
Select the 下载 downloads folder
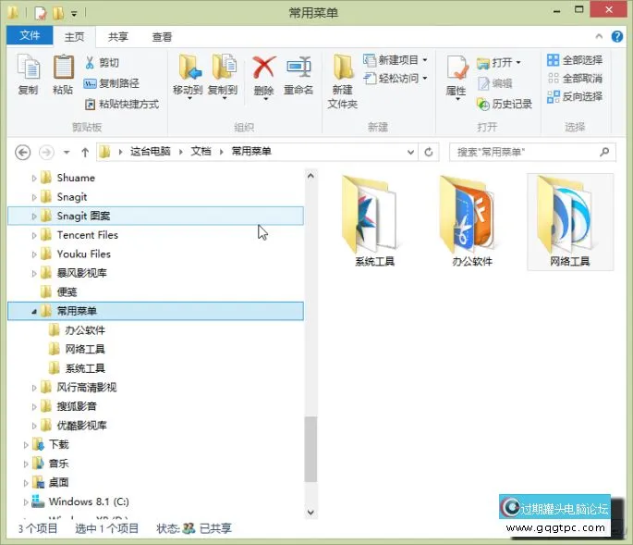click(58, 445)
